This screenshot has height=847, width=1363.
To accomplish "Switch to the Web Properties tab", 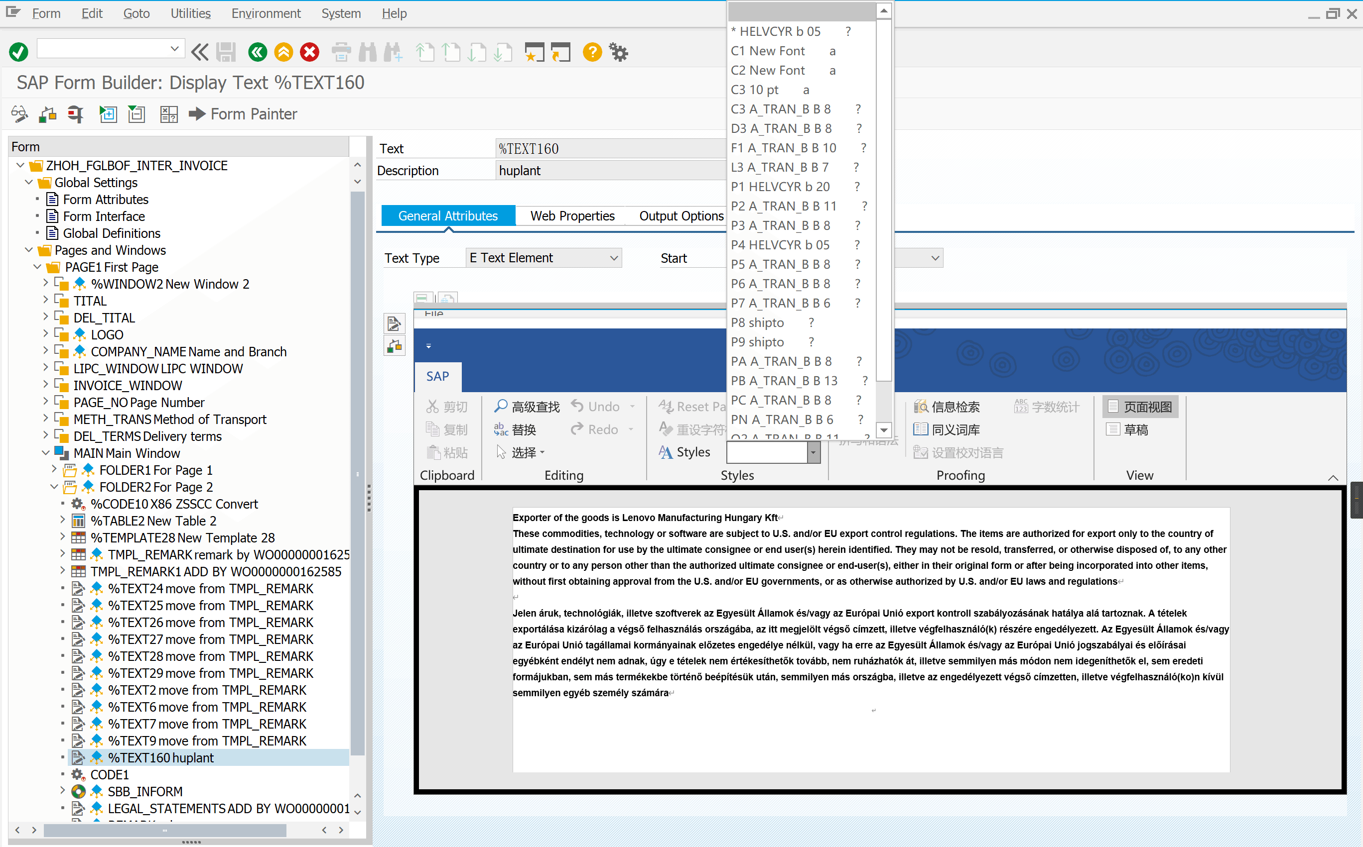I will [572, 215].
